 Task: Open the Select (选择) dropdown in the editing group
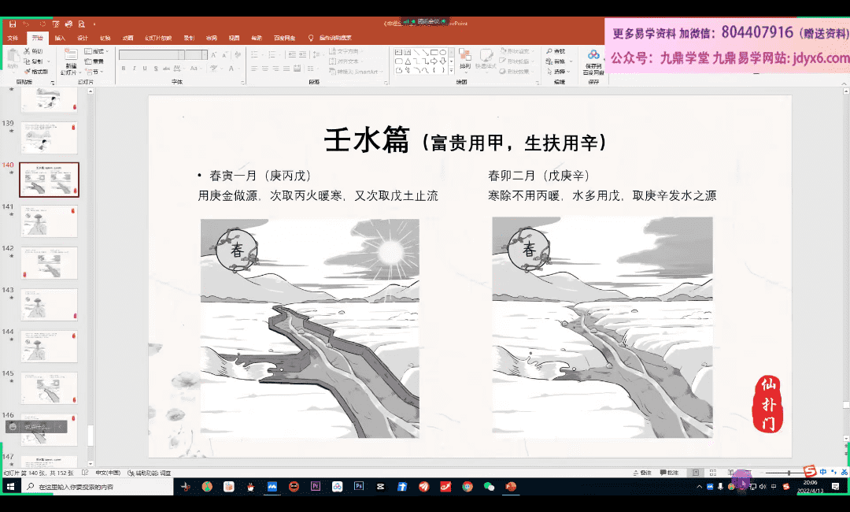point(559,71)
